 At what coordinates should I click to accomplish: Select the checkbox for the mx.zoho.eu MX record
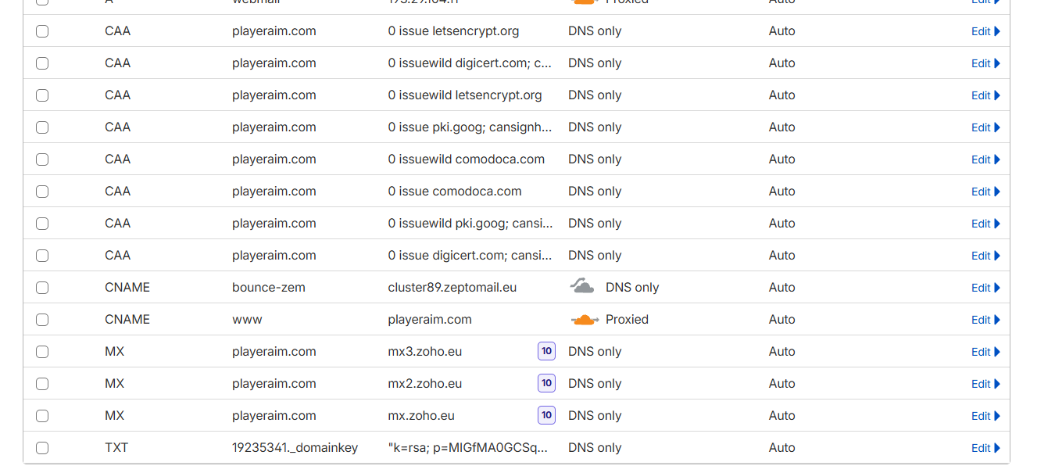42,416
